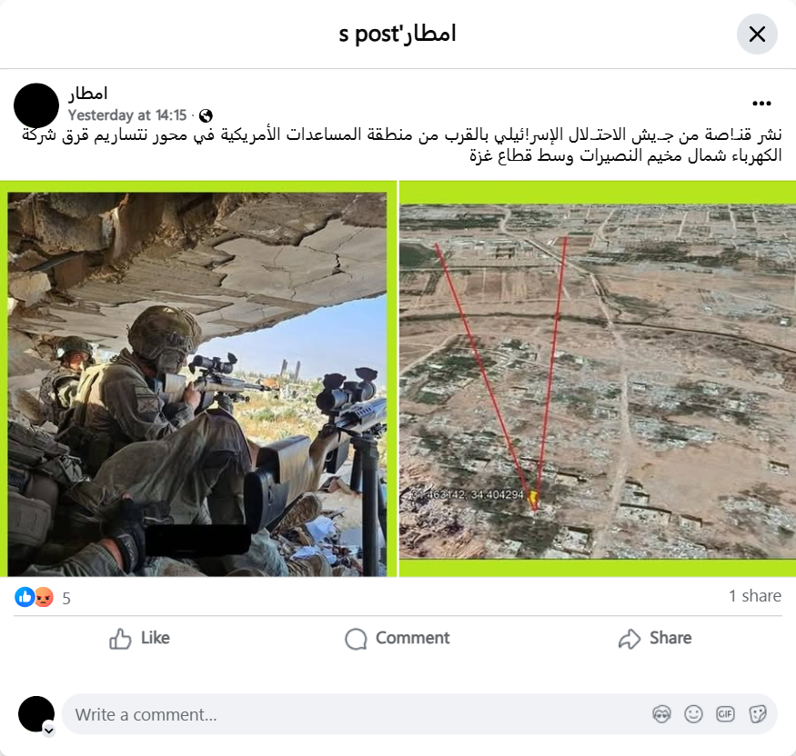The image size is (796, 756).
Task: Open the reactions count of 5
Action: [66, 599]
